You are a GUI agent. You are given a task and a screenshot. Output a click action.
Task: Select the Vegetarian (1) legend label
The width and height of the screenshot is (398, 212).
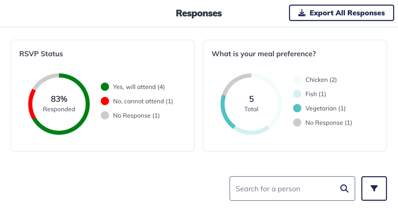pyautogui.click(x=325, y=108)
